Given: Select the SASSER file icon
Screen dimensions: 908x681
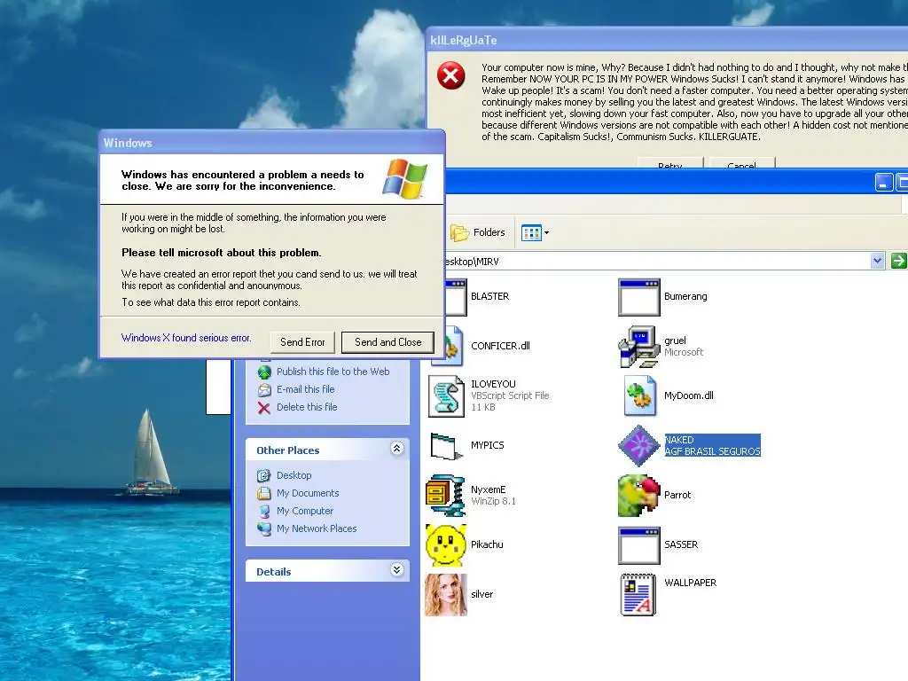Looking at the screenshot, I should coord(639,545).
